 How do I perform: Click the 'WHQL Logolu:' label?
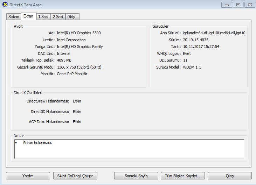coord(169,54)
